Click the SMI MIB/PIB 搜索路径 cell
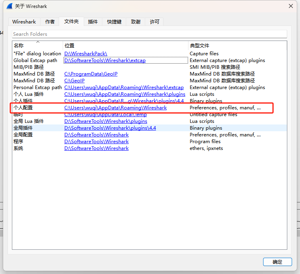The height and width of the screenshot is (274, 300). click(215, 67)
